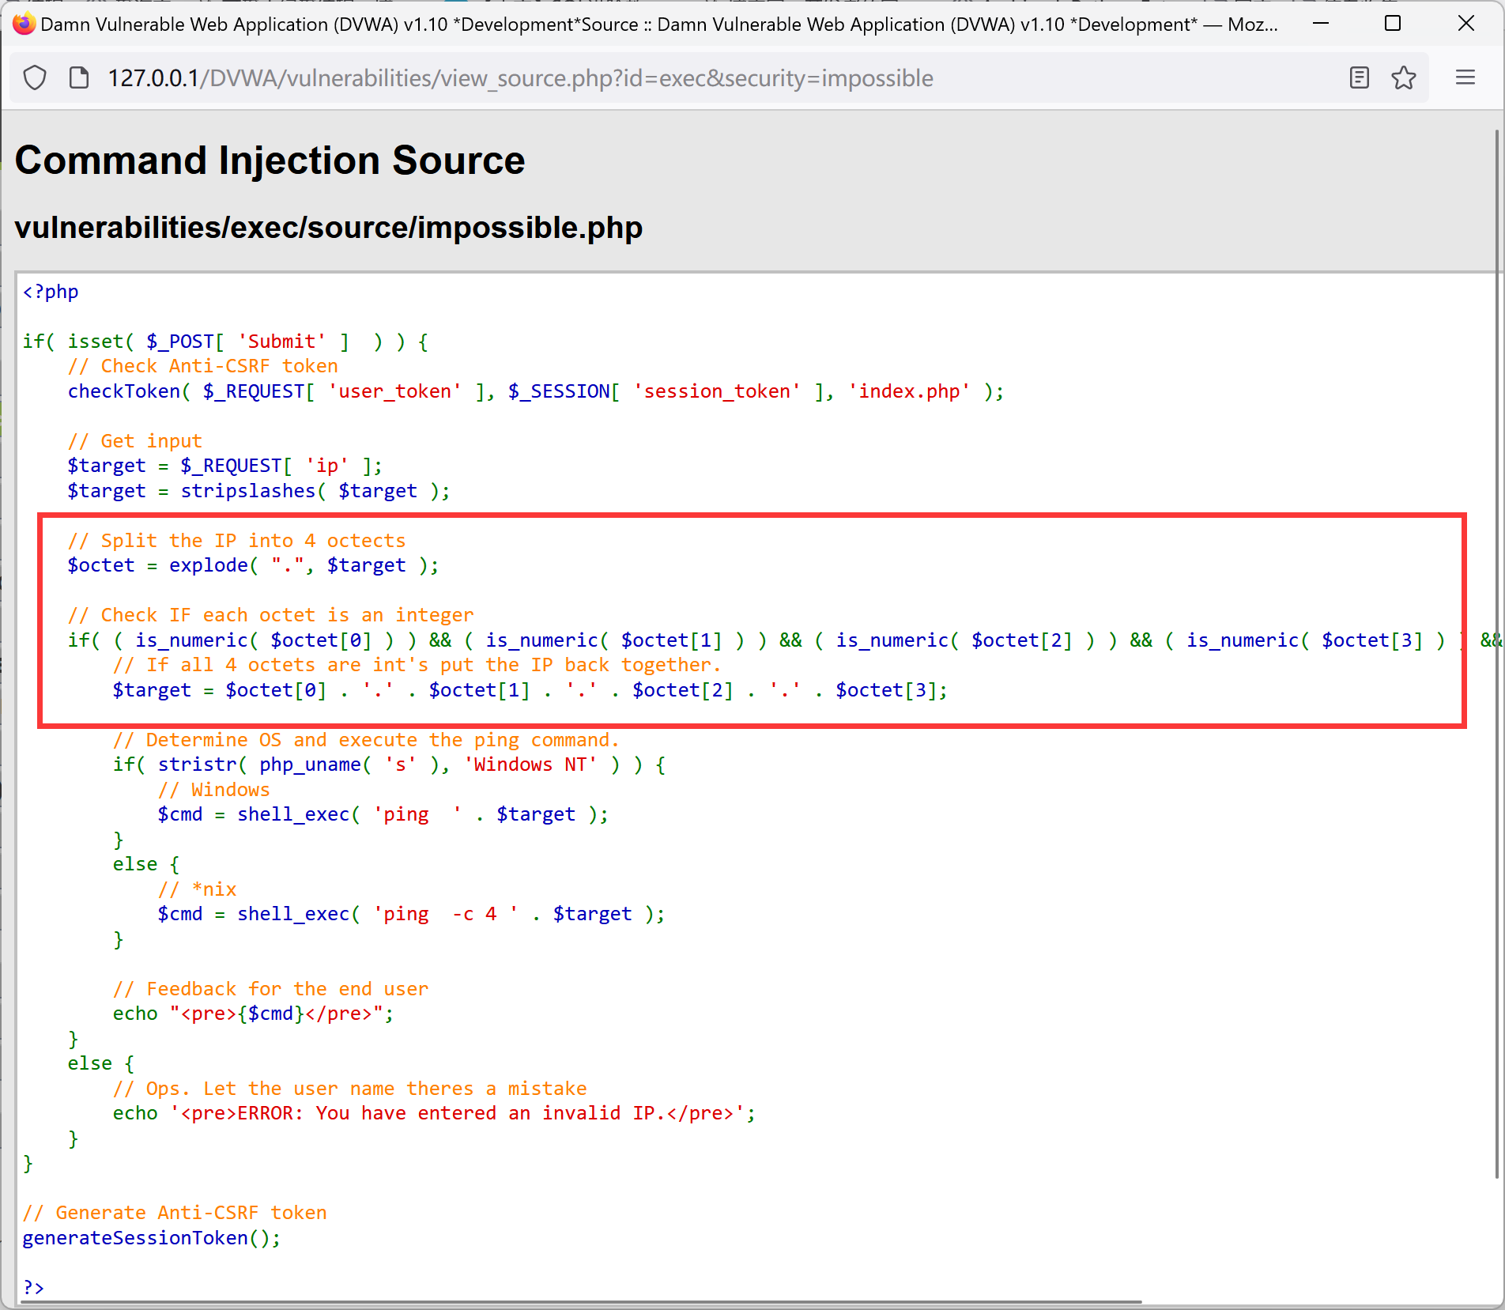Click the Windows "shell_exec( 'ping '" line
The height and width of the screenshot is (1310, 1505).
pyautogui.click(x=383, y=814)
